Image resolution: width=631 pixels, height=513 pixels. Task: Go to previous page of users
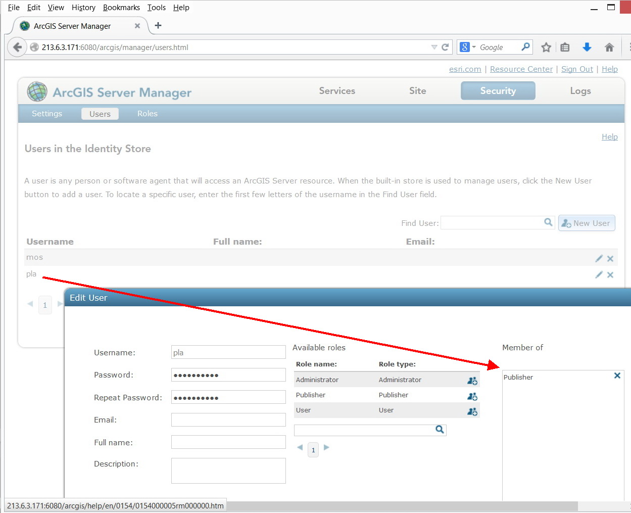[x=30, y=304]
